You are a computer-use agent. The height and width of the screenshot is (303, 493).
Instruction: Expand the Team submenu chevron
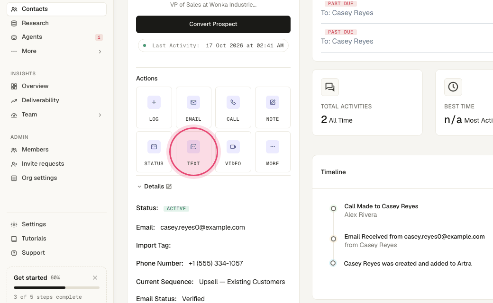[x=100, y=115]
